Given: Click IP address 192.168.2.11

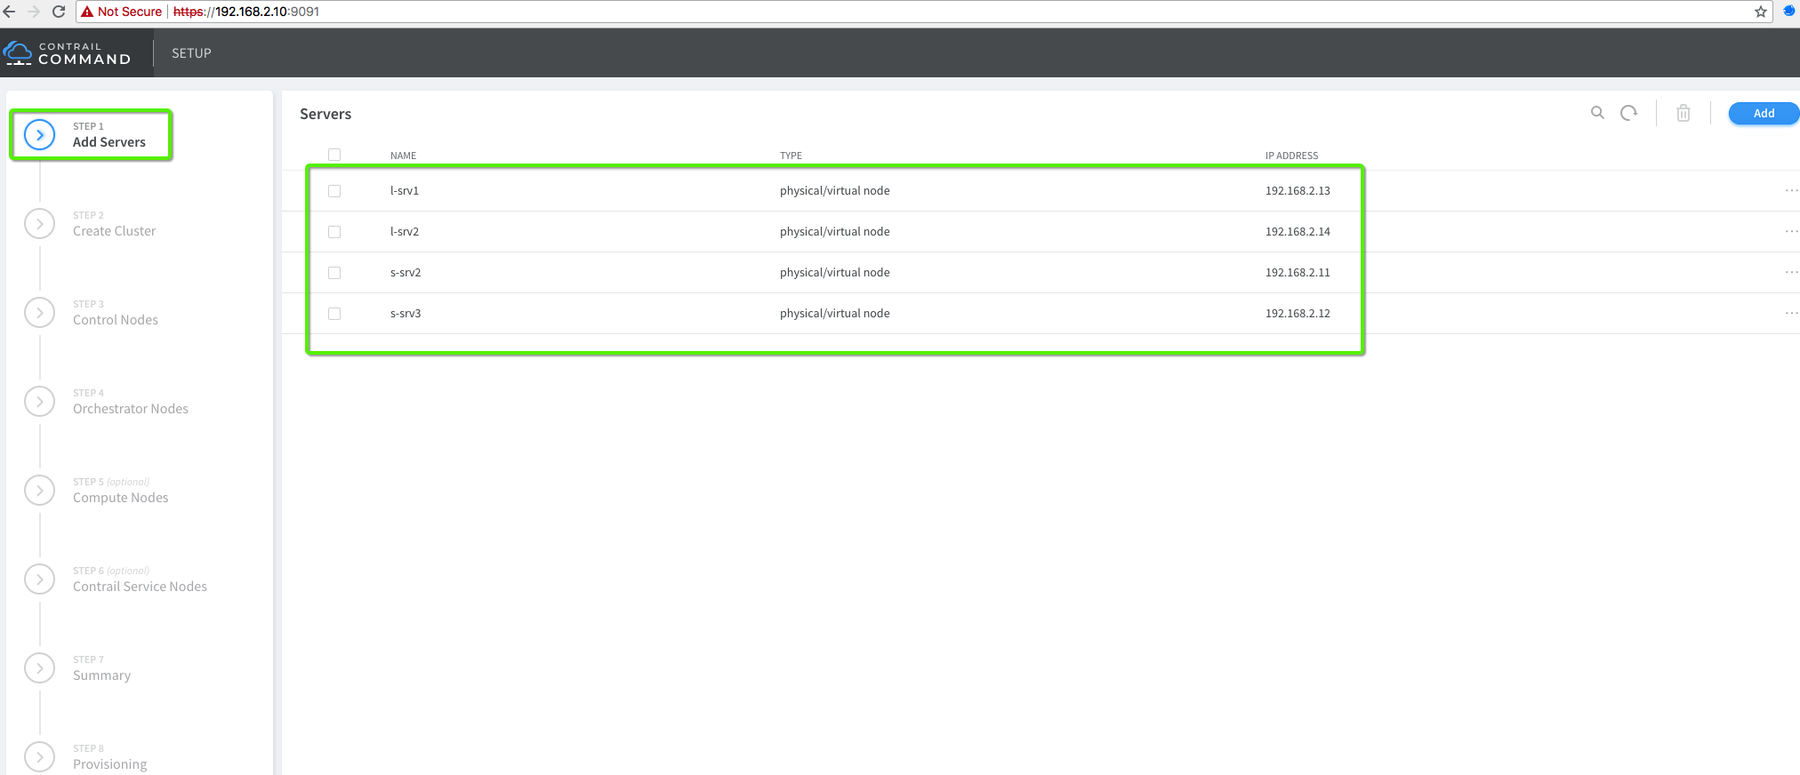Looking at the screenshot, I should click(1298, 272).
